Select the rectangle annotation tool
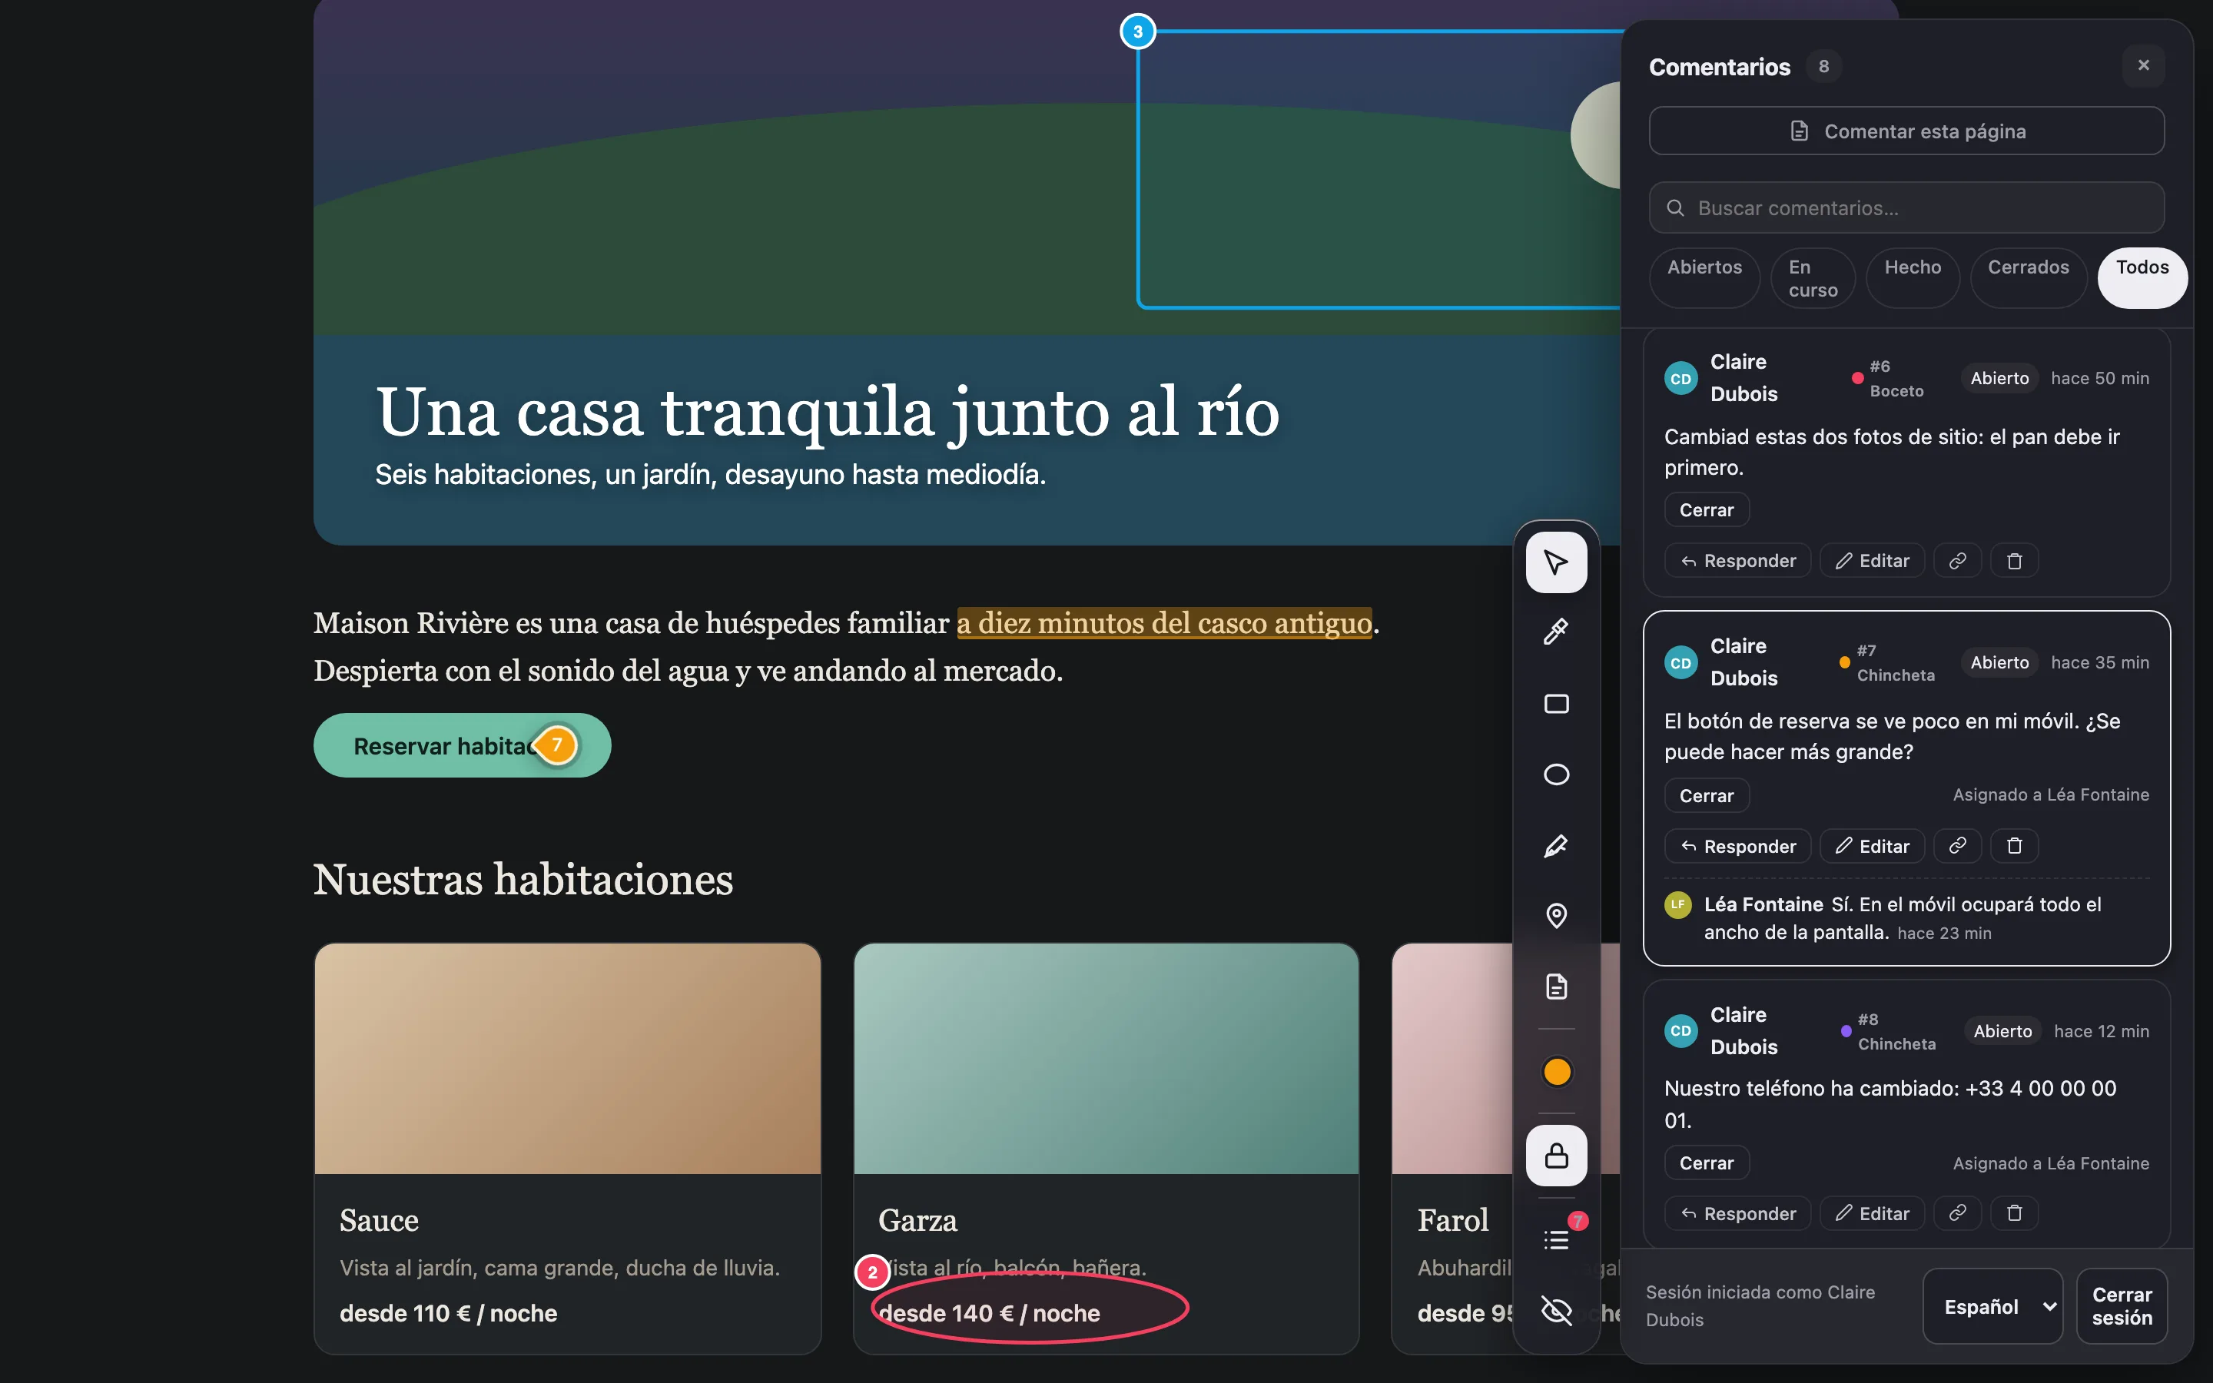 tap(1557, 703)
